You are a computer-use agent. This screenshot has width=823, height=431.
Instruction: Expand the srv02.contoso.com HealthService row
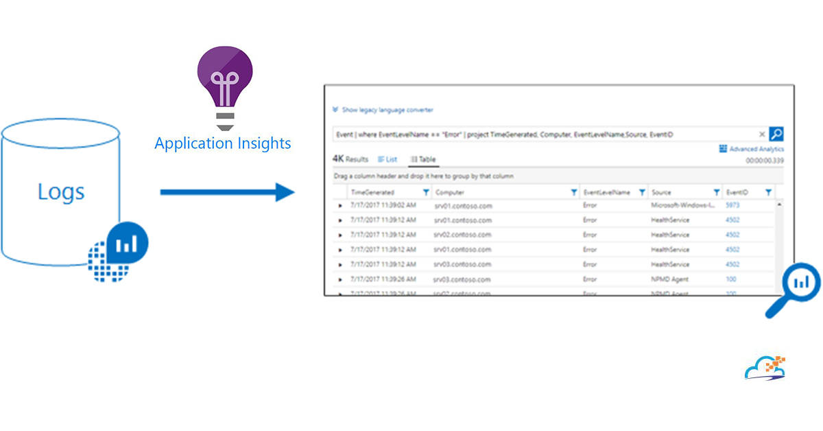coord(340,235)
